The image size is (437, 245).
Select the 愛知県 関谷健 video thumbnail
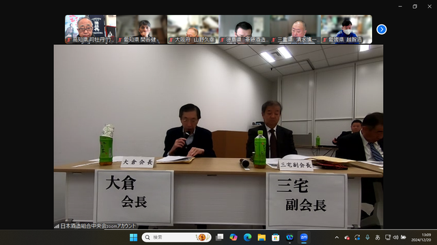click(x=141, y=29)
